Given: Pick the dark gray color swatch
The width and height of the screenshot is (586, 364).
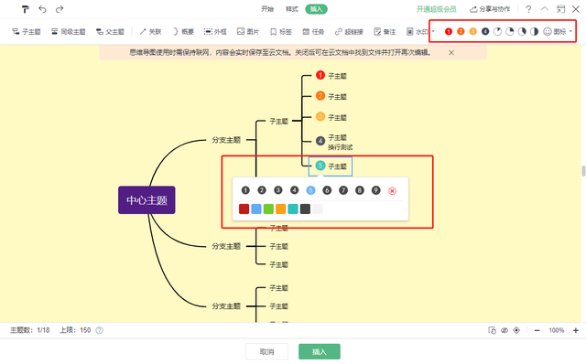Looking at the screenshot, I should point(305,209).
